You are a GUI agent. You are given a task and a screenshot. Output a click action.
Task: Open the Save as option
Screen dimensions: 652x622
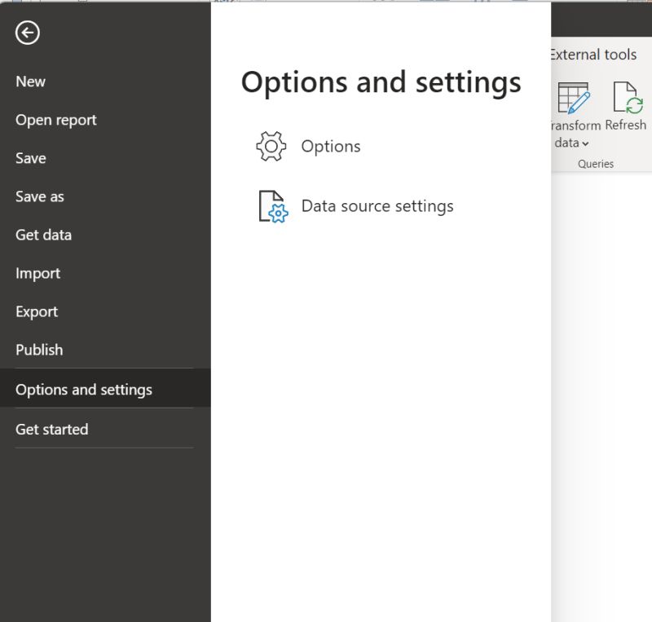39,196
